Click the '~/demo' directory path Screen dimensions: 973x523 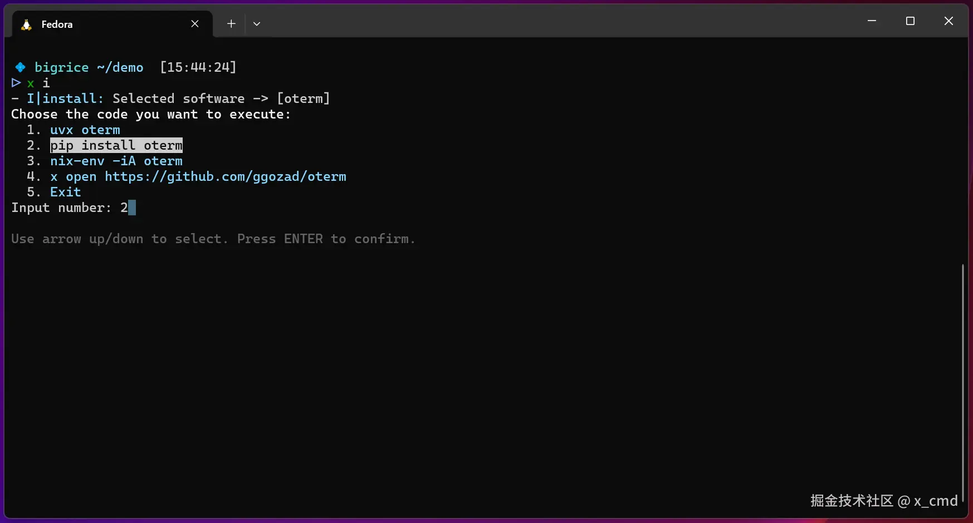click(120, 67)
